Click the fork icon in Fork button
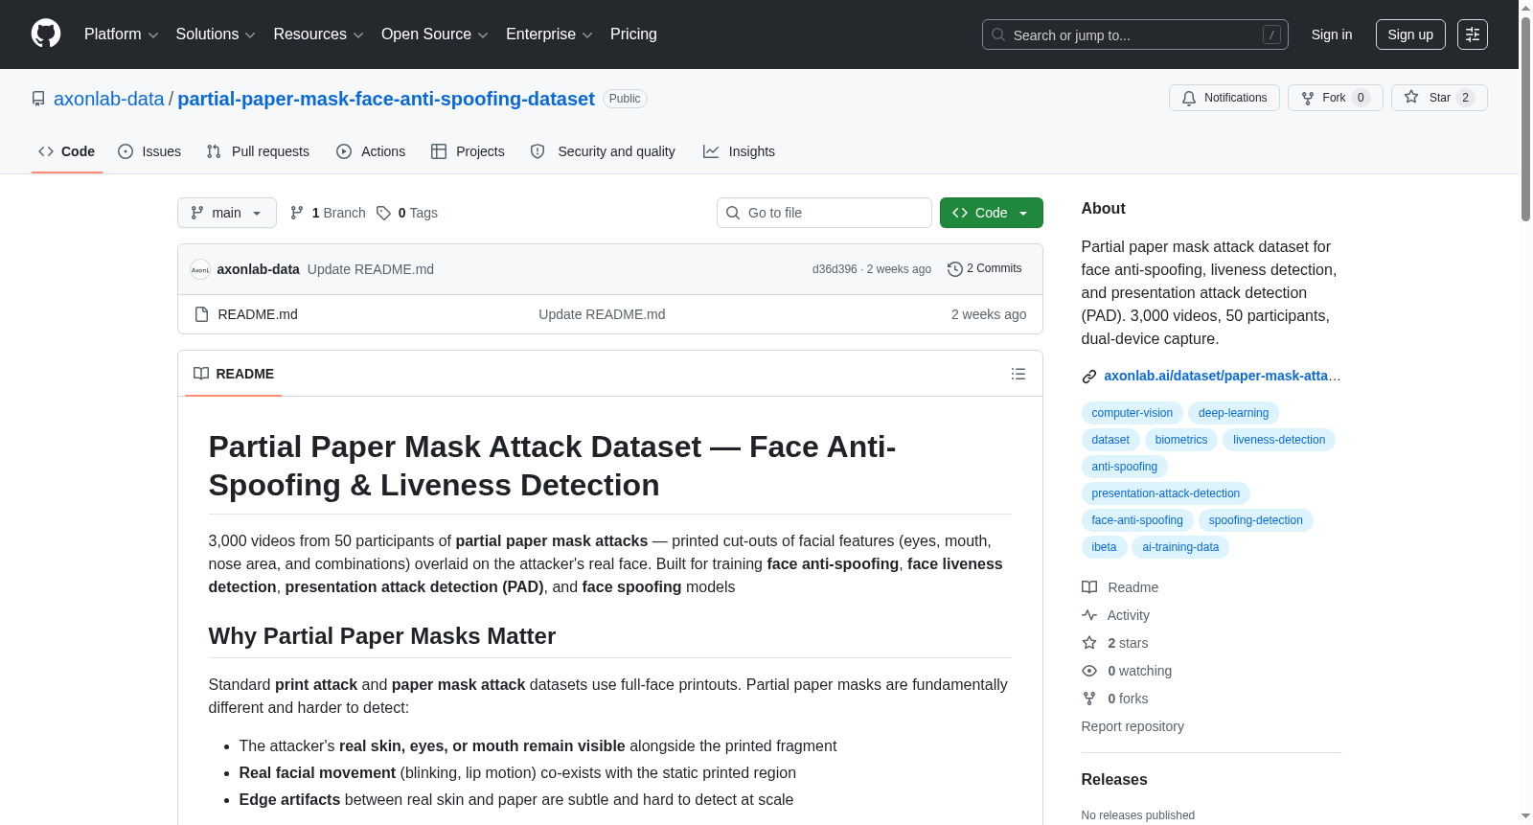 click(x=1308, y=98)
